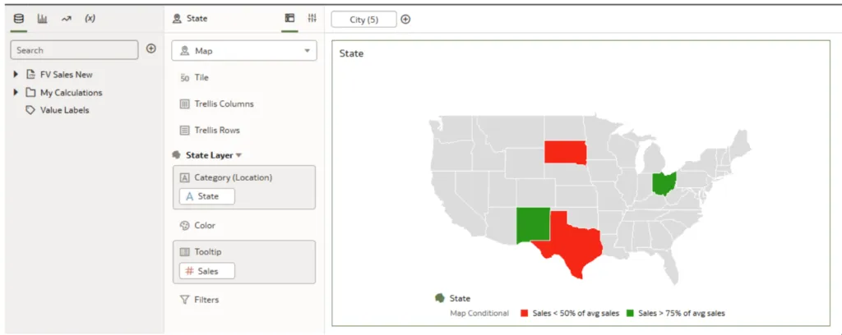Image resolution: width=842 pixels, height=335 pixels.
Task: Select the grammar layout icon beside State
Action: point(289,18)
